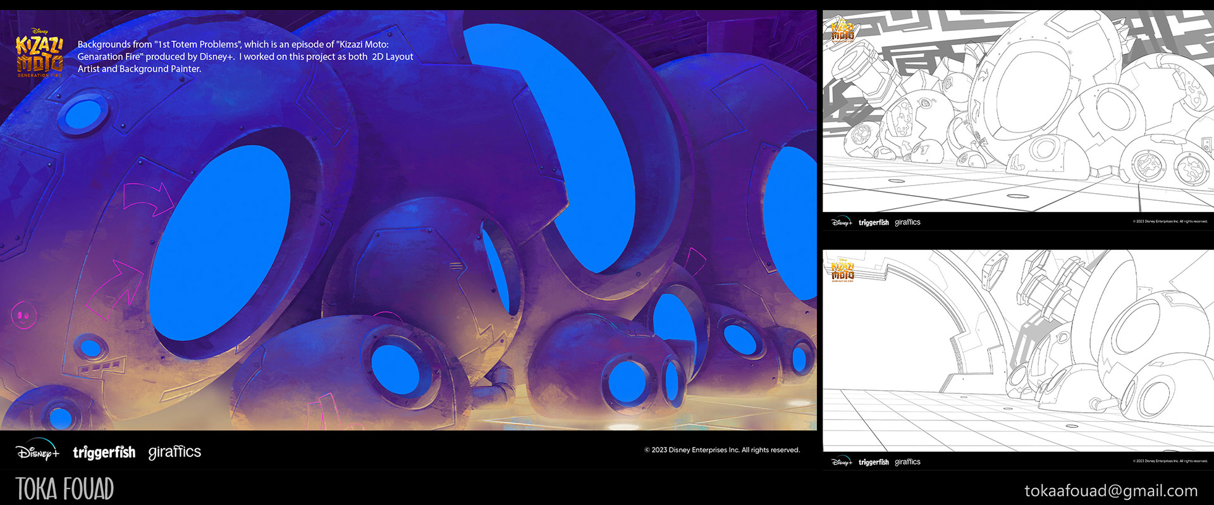The width and height of the screenshot is (1214, 505).
Task: Click the large triggerfish logo under the painting
Action: click(x=104, y=452)
